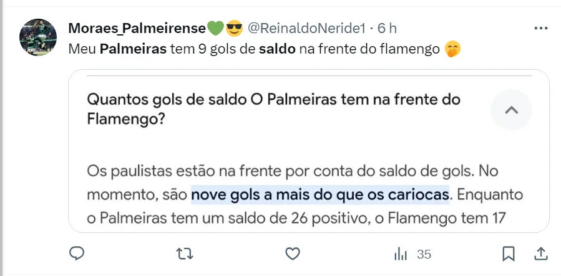The height and width of the screenshot is (276, 561).
Task: Share the tweet using the upload arrow icon
Action: (541, 254)
